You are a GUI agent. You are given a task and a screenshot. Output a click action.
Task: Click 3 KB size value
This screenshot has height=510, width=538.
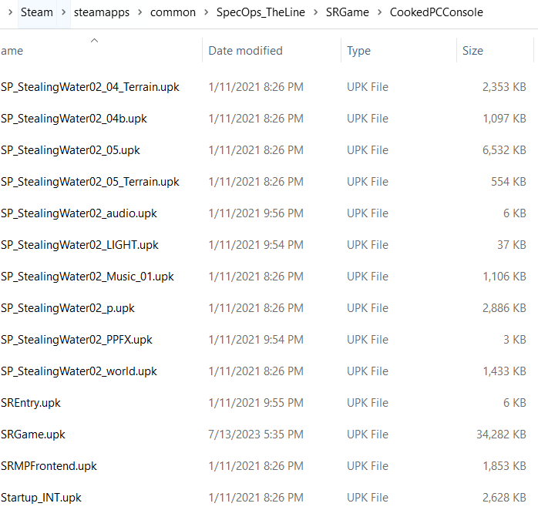pos(515,340)
